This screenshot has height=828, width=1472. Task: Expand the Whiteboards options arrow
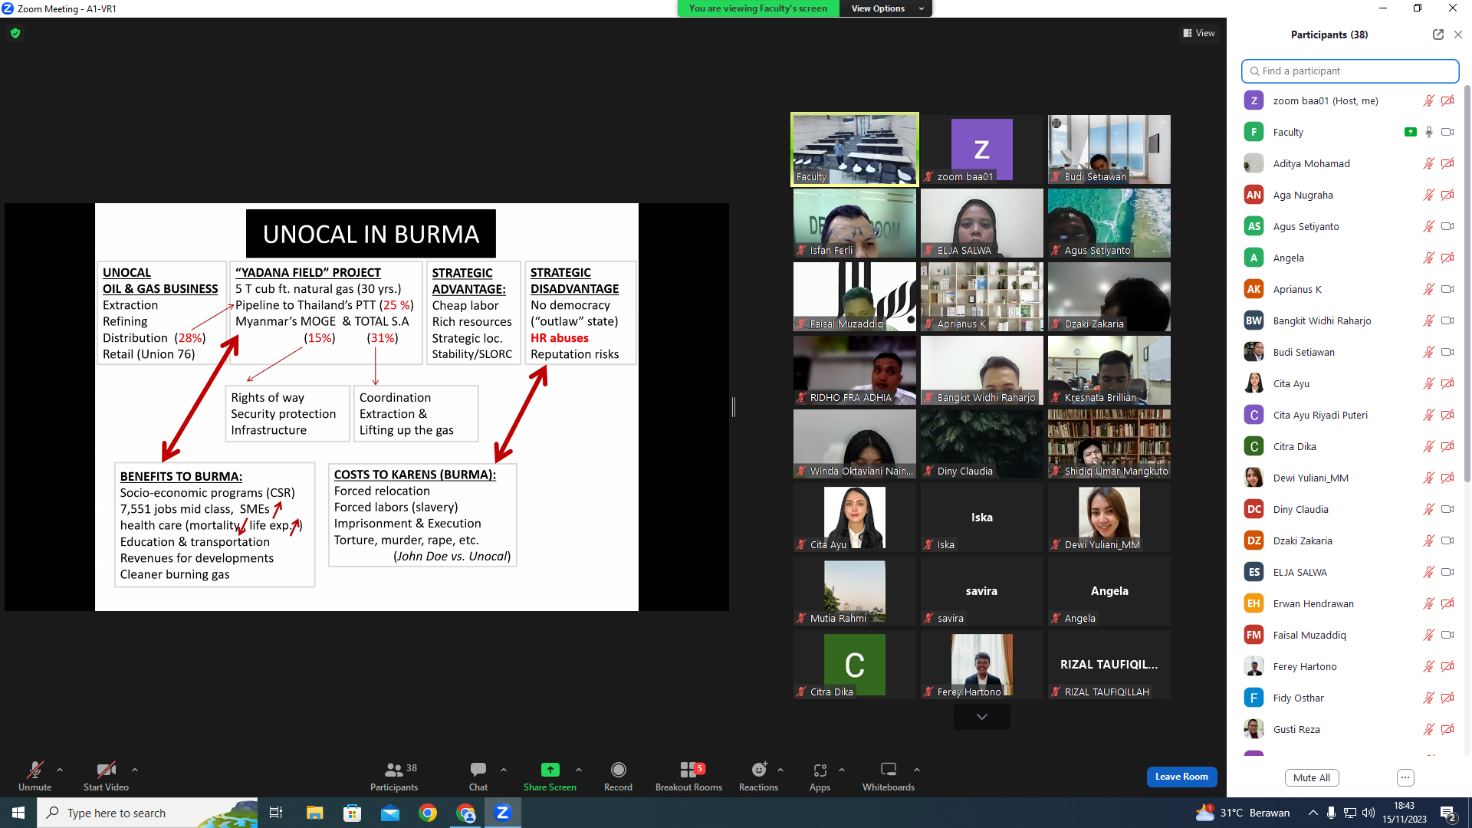tap(917, 769)
